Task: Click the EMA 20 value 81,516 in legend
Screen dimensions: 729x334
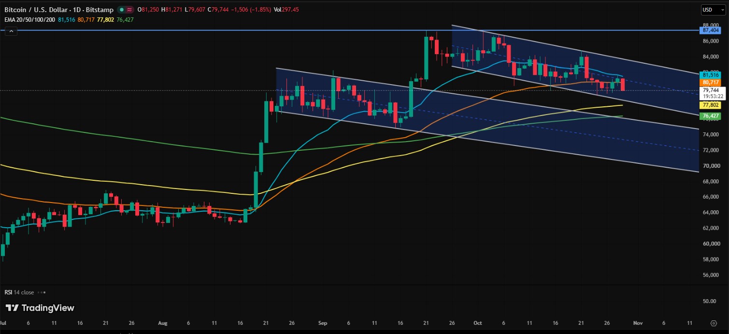Action: click(67, 19)
